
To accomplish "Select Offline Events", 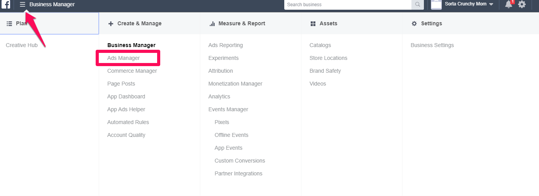I will 231,135.
